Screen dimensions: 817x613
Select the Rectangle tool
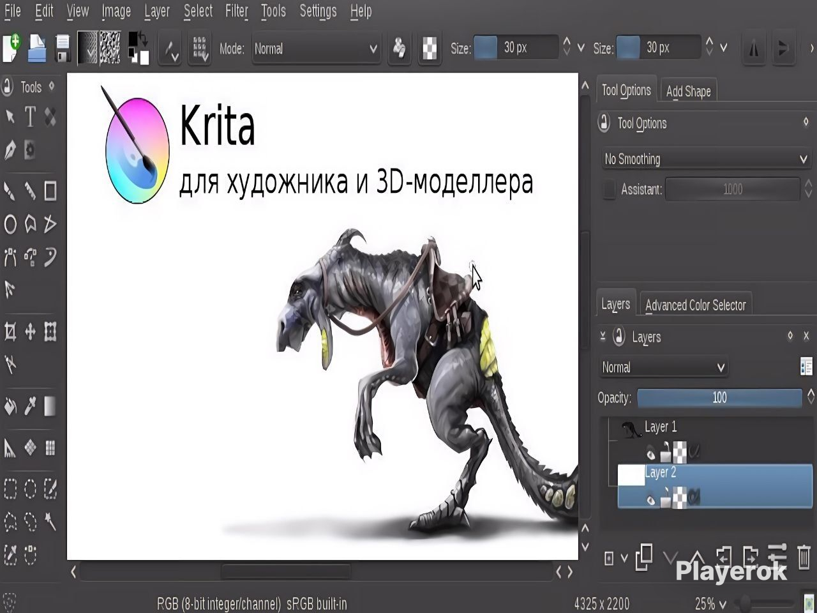tap(50, 190)
